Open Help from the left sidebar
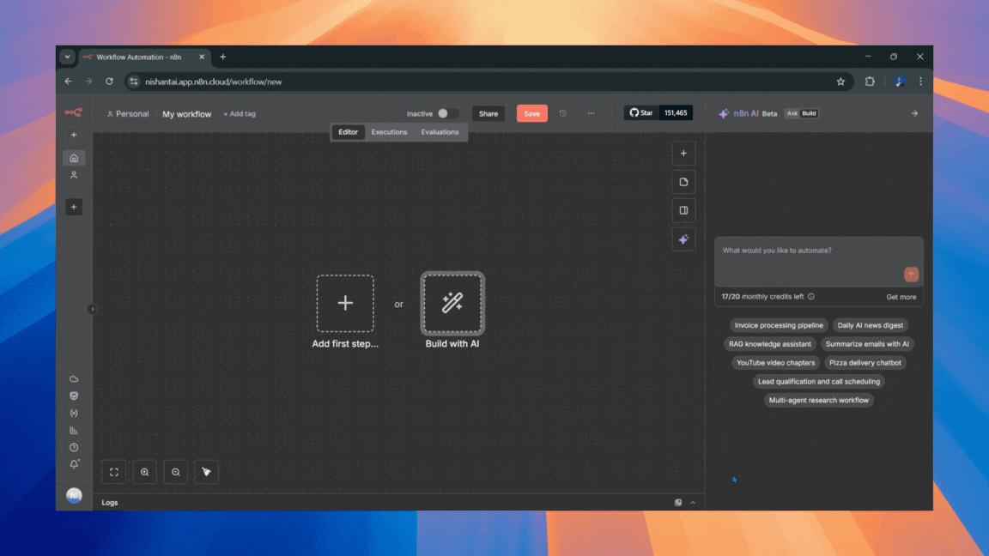This screenshot has width=989, height=556. [74, 446]
